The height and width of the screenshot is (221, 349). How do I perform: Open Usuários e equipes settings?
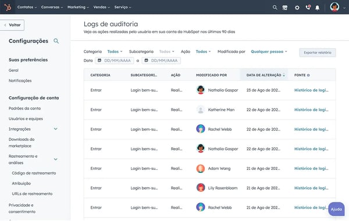click(x=26, y=119)
